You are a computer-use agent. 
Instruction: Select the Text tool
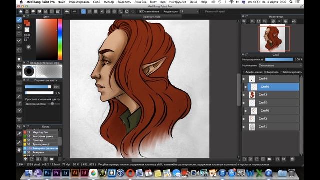coord(19,120)
